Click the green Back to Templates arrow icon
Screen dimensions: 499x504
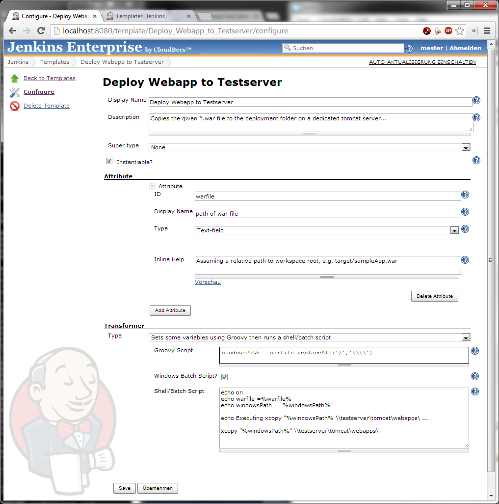15,78
